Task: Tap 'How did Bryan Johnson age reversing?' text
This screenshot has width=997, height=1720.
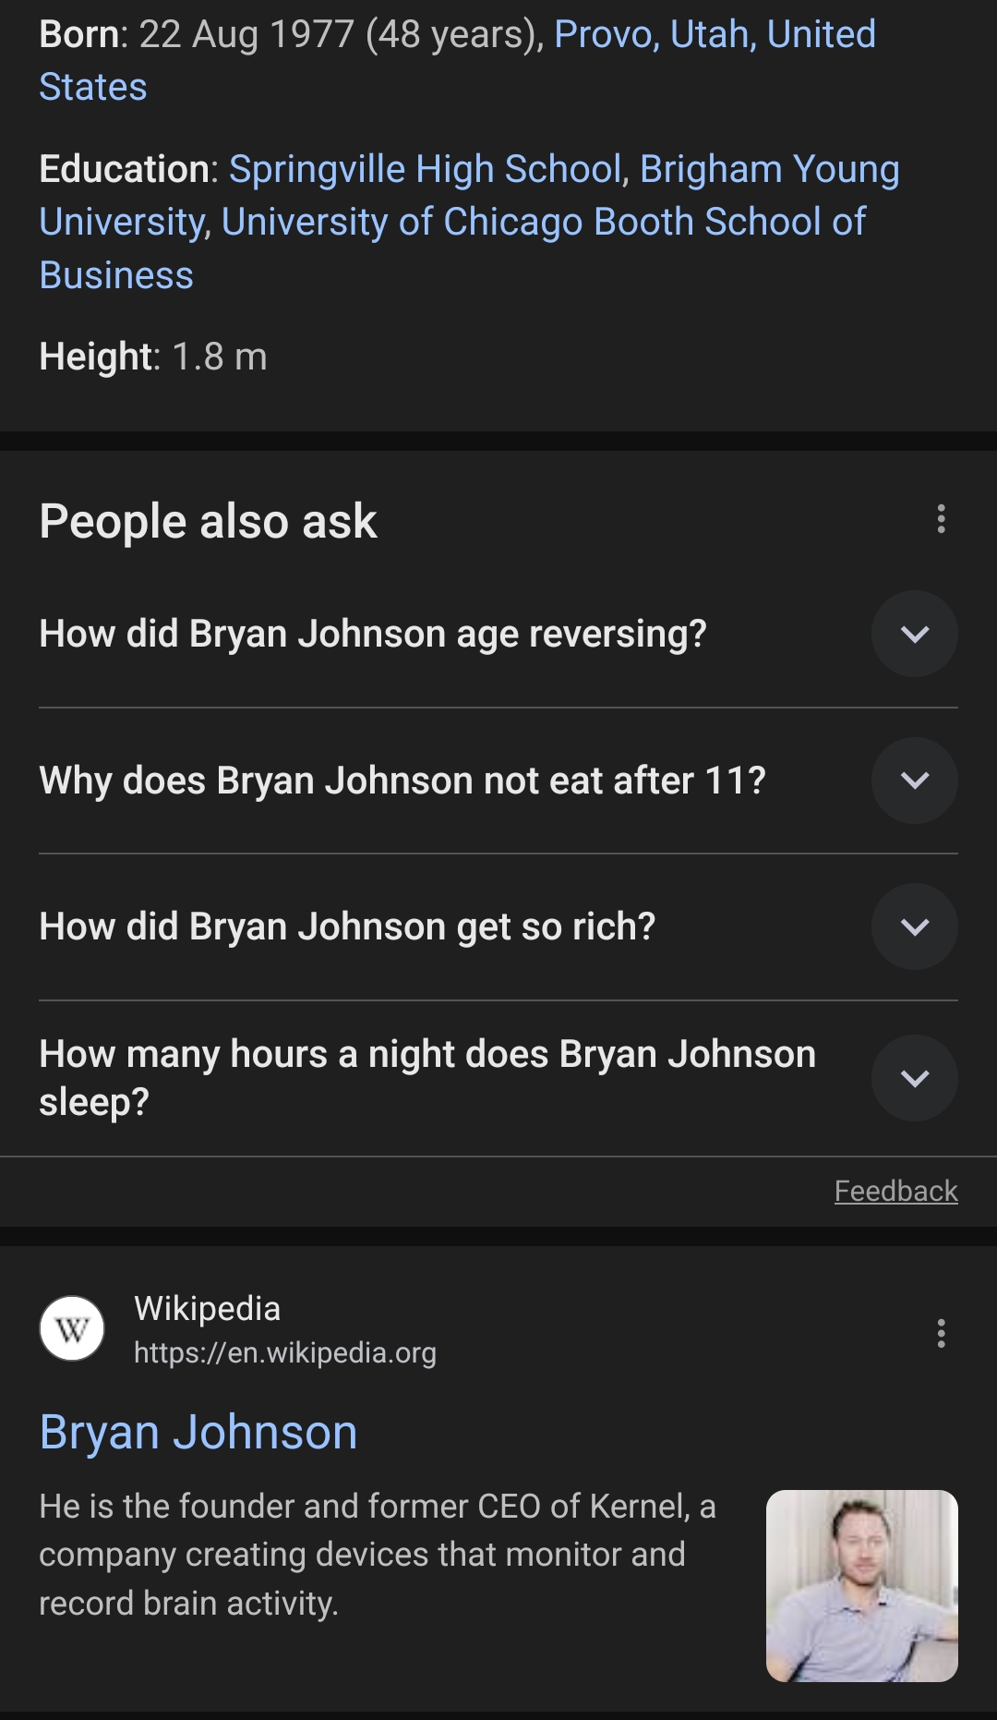Action: pos(373,634)
